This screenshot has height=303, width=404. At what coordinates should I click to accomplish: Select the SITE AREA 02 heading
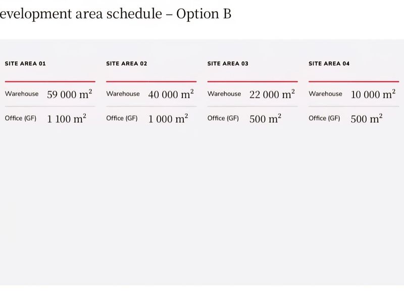127,64
